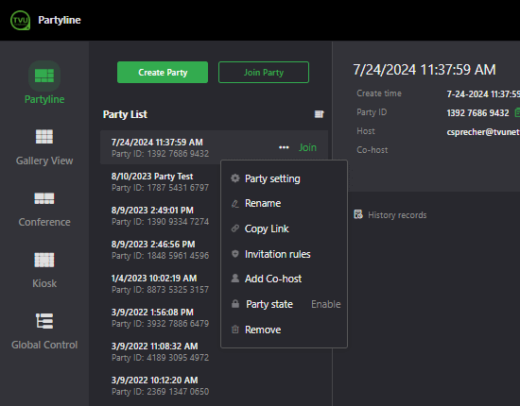The image size is (520, 406).
Task: Toggle Party state Enable option
Action: click(x=325, y=304)
